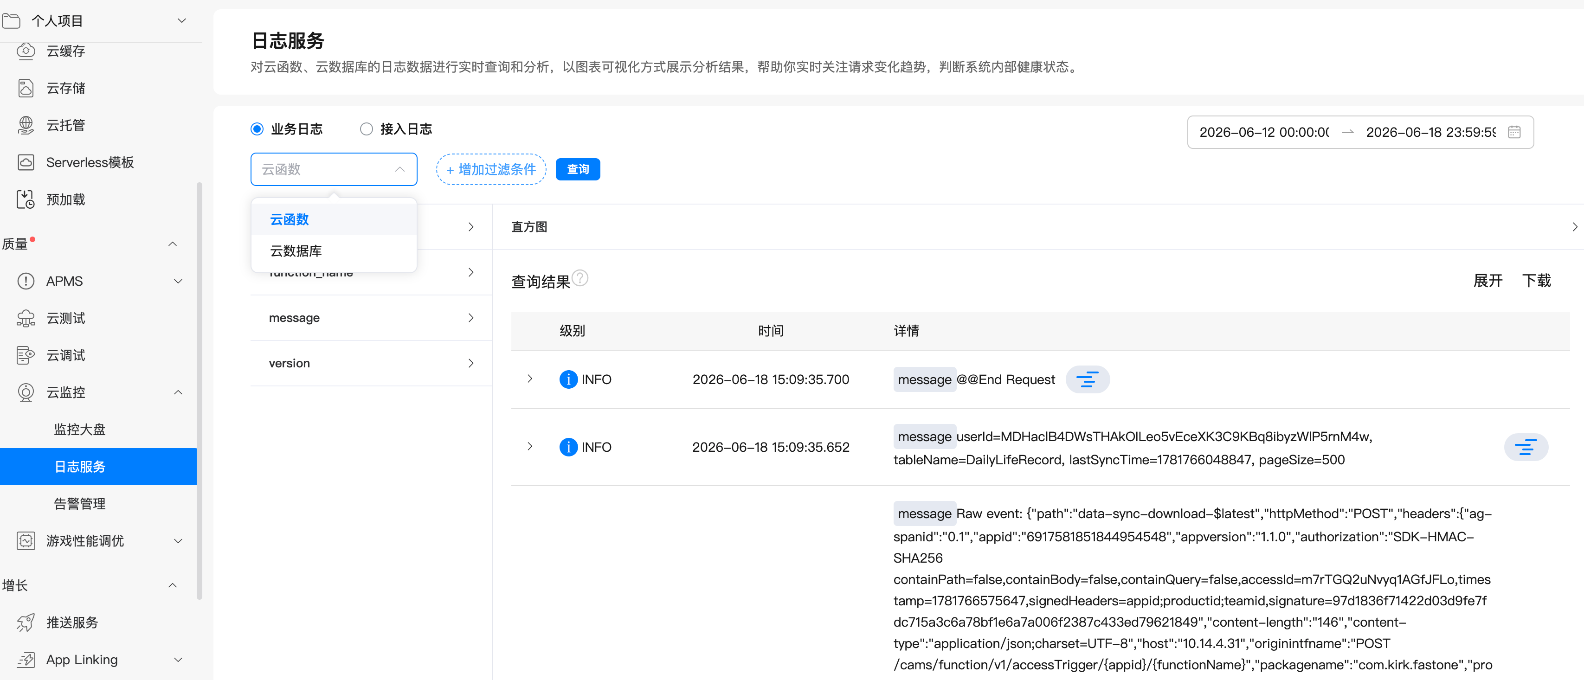Click the cloud monitoring icon
The height and width of the screenshot is (680, 1584).
[x=25, y=392]
